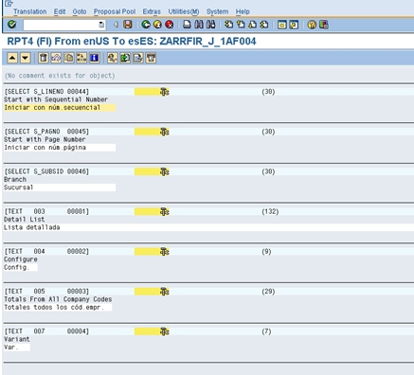
Task: Open the Help menu
Action: tap(243, 11)
